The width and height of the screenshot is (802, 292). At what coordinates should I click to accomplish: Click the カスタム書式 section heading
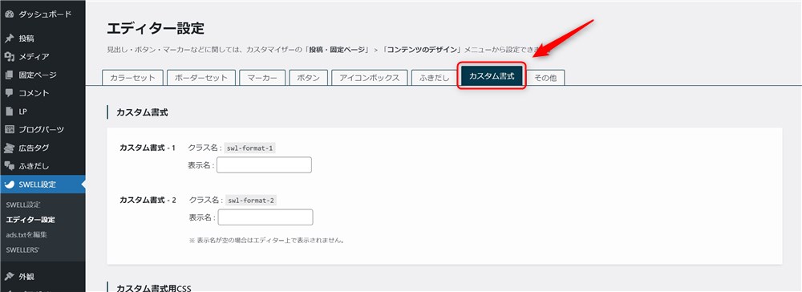coord(142,112)
